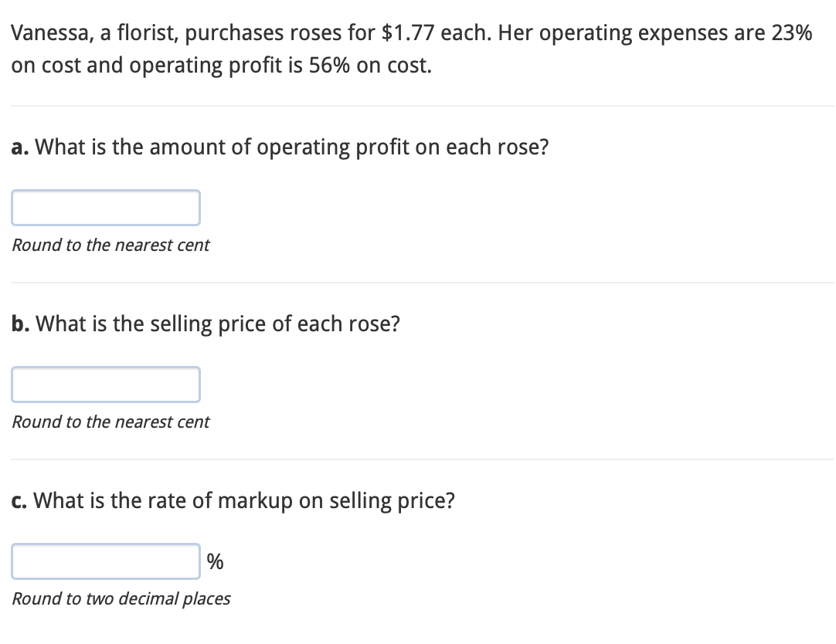Click the "23%" operating expenses value
The height and width of the screenshot is (644, 836).
pos(790,33)
